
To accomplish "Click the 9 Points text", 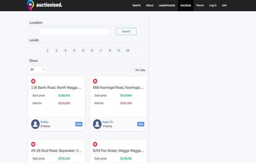I will click(45, 126).
